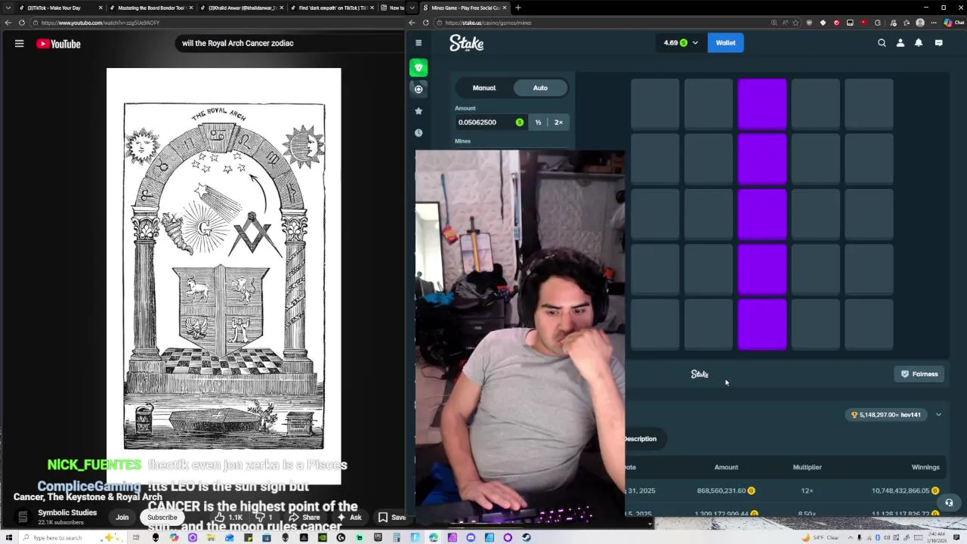This screenshot has width=967, height=544.
Task: Click the Symbolic Studies channel name
Action: coord(67,512)
